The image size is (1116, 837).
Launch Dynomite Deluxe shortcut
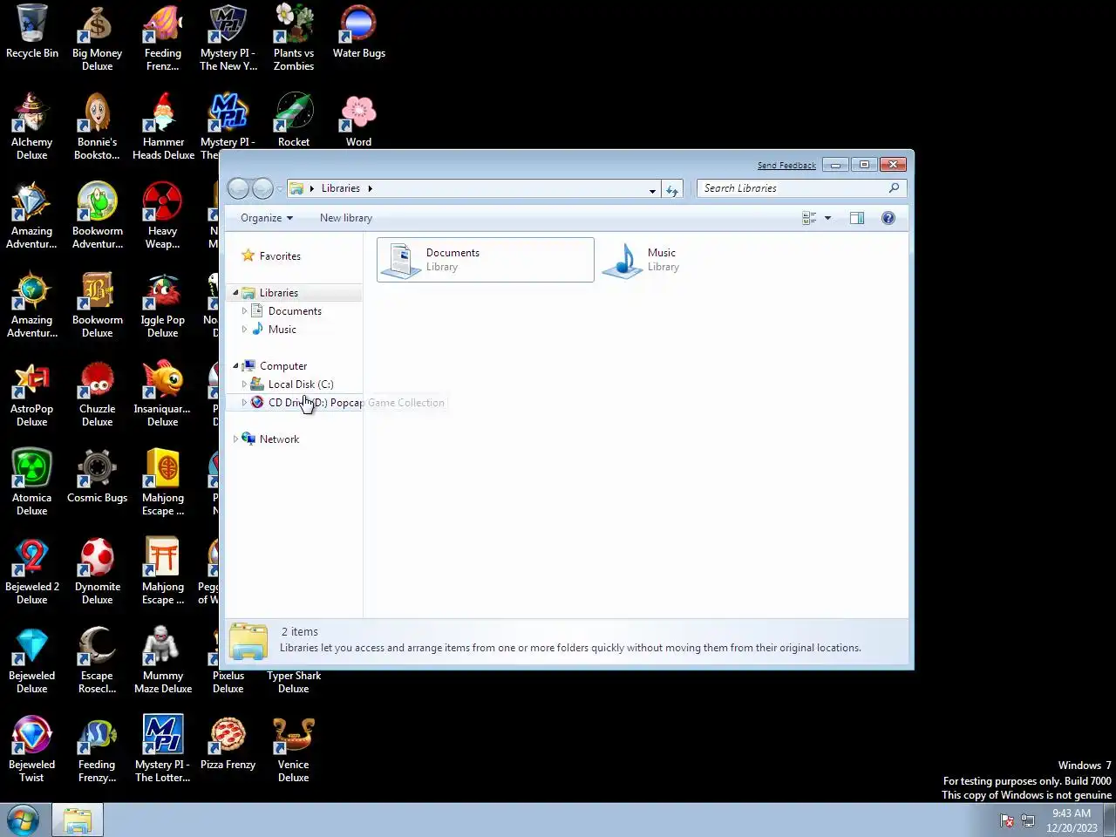(x=98, y=571)
